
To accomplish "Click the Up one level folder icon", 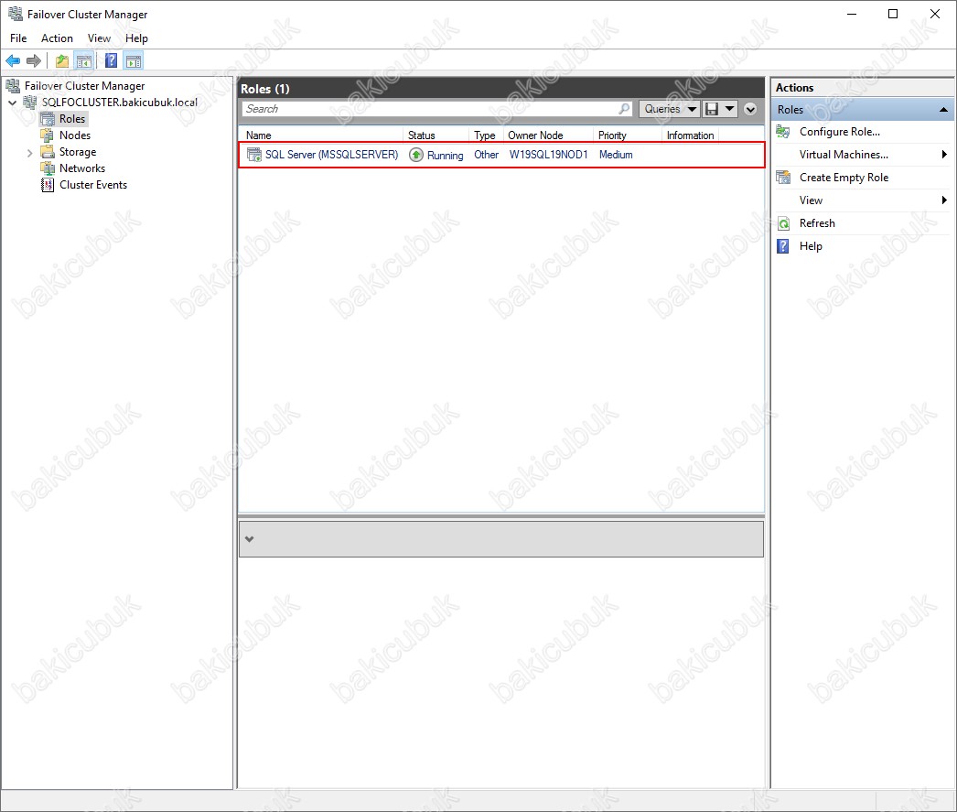I will point(61,60).
